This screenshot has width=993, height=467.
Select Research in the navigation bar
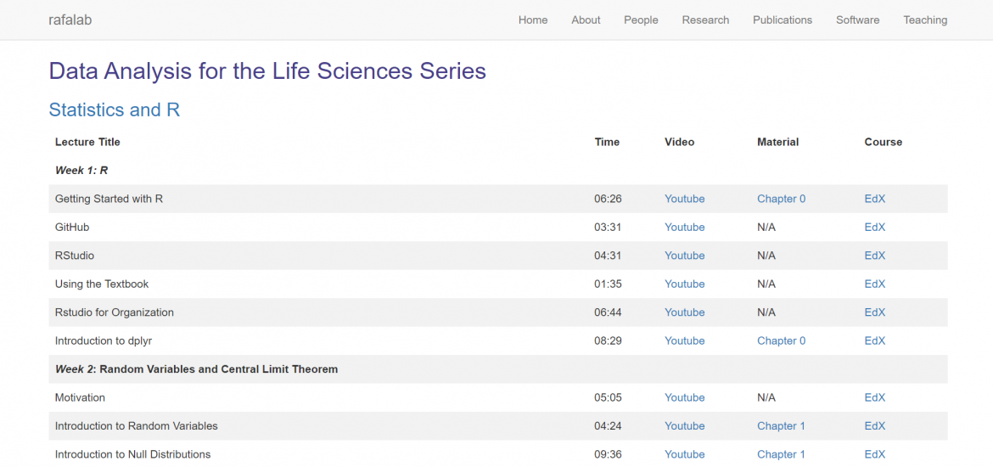[x=705, y=20]
